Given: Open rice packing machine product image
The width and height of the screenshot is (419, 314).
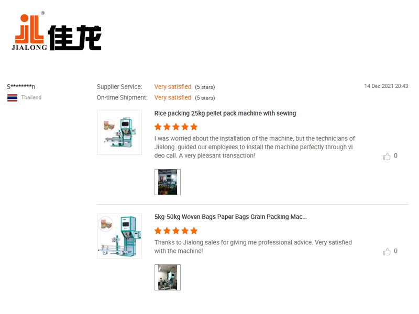Looking at the screenshot, I should [119, 132].
